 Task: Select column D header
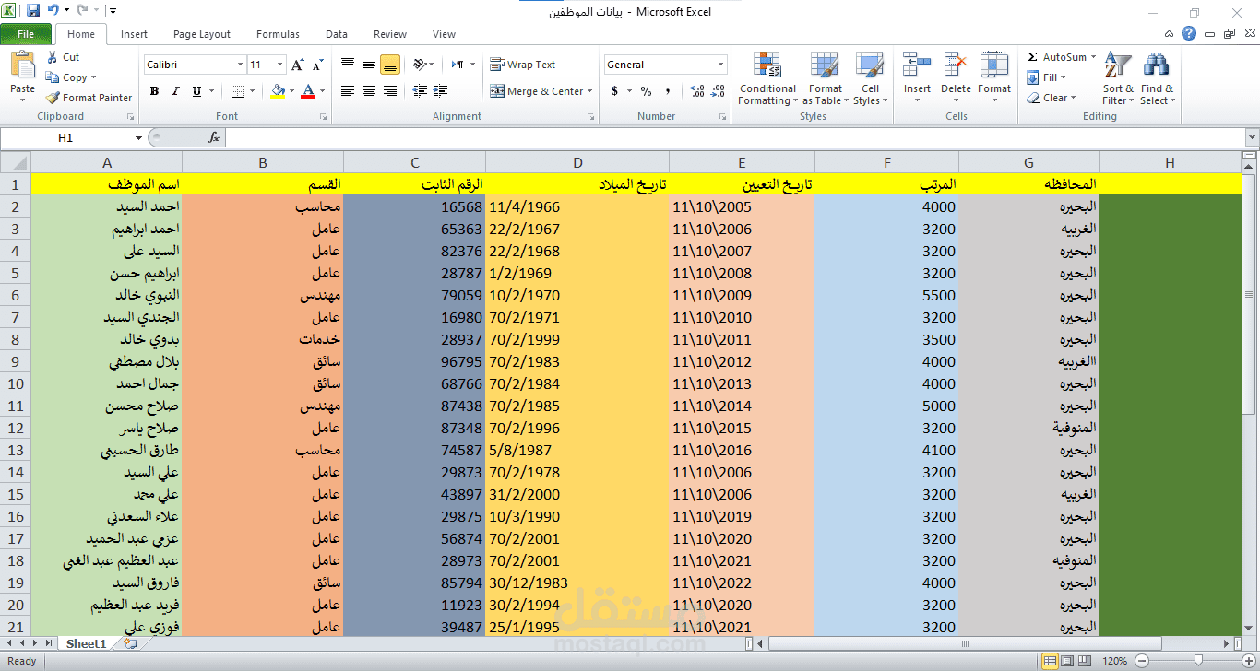tap(577, 163)
